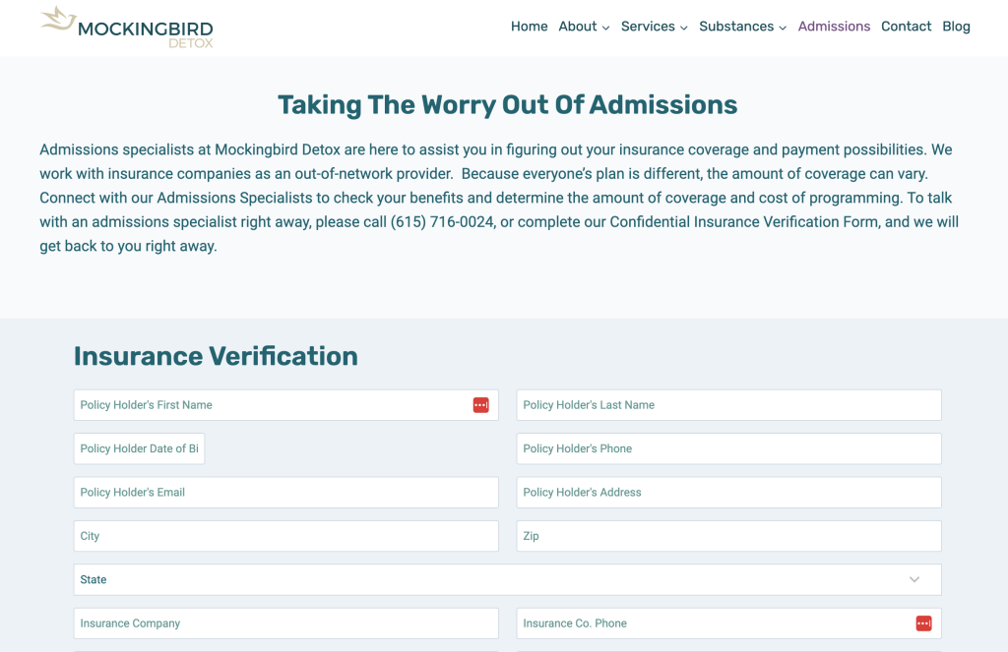Select the Policy Holder's Phone field
This screenshot has height=652, width=1008.
[x=728, y=448]
